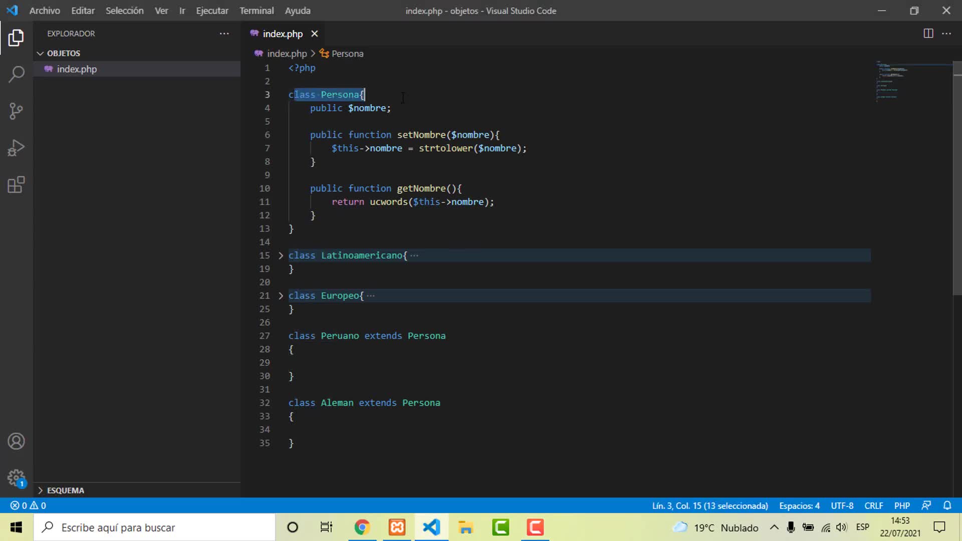Click on class Aleman in line 32
The image size is (962, 541).
(321, 403)
